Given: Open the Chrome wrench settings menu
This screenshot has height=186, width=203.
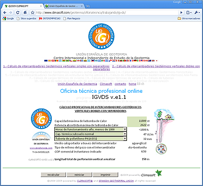Looking at the screenshot, I should click(x=197, y=13).
